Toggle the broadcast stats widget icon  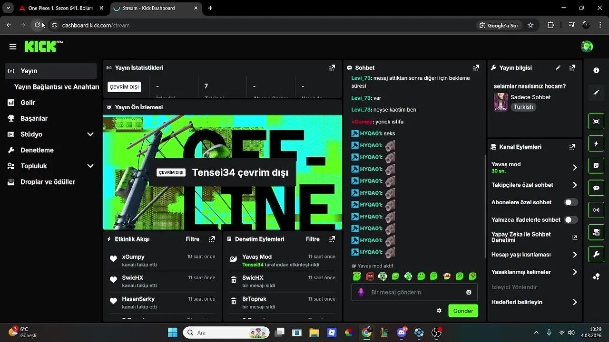click(596, 210)
